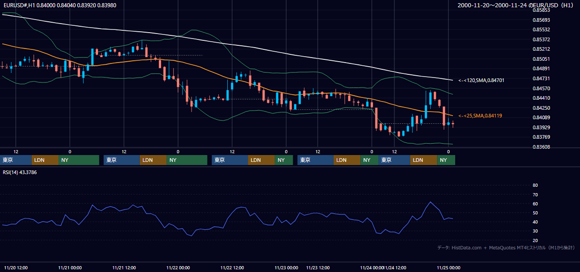Click price axis value 0.85372
580x272 pixels.
541,39
